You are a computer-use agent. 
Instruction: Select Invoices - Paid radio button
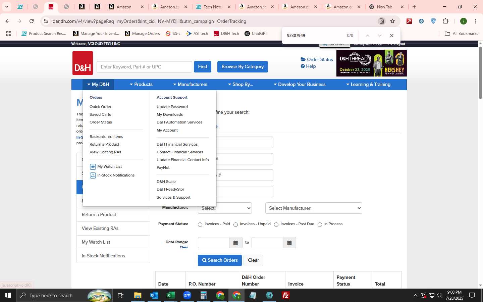(x=200, y=224)
